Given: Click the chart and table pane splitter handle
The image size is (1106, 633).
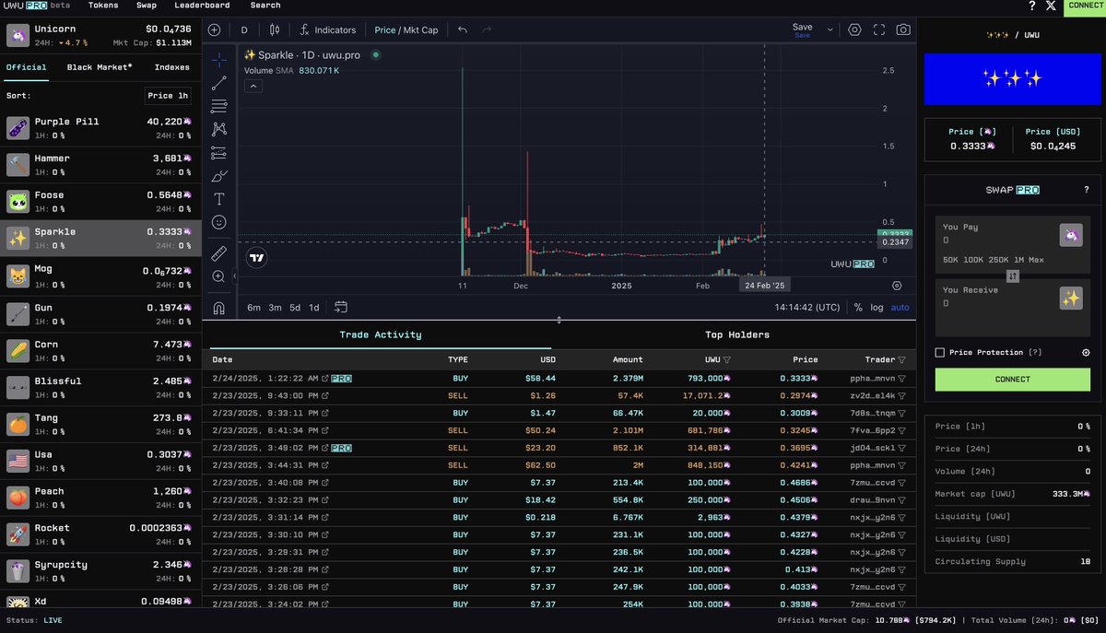Looking at the screenshot, I should 559,320.
